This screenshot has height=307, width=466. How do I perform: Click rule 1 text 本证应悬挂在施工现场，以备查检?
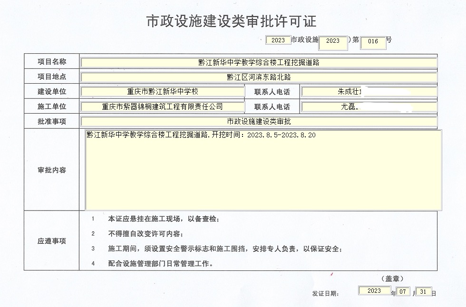pos(164,219)
